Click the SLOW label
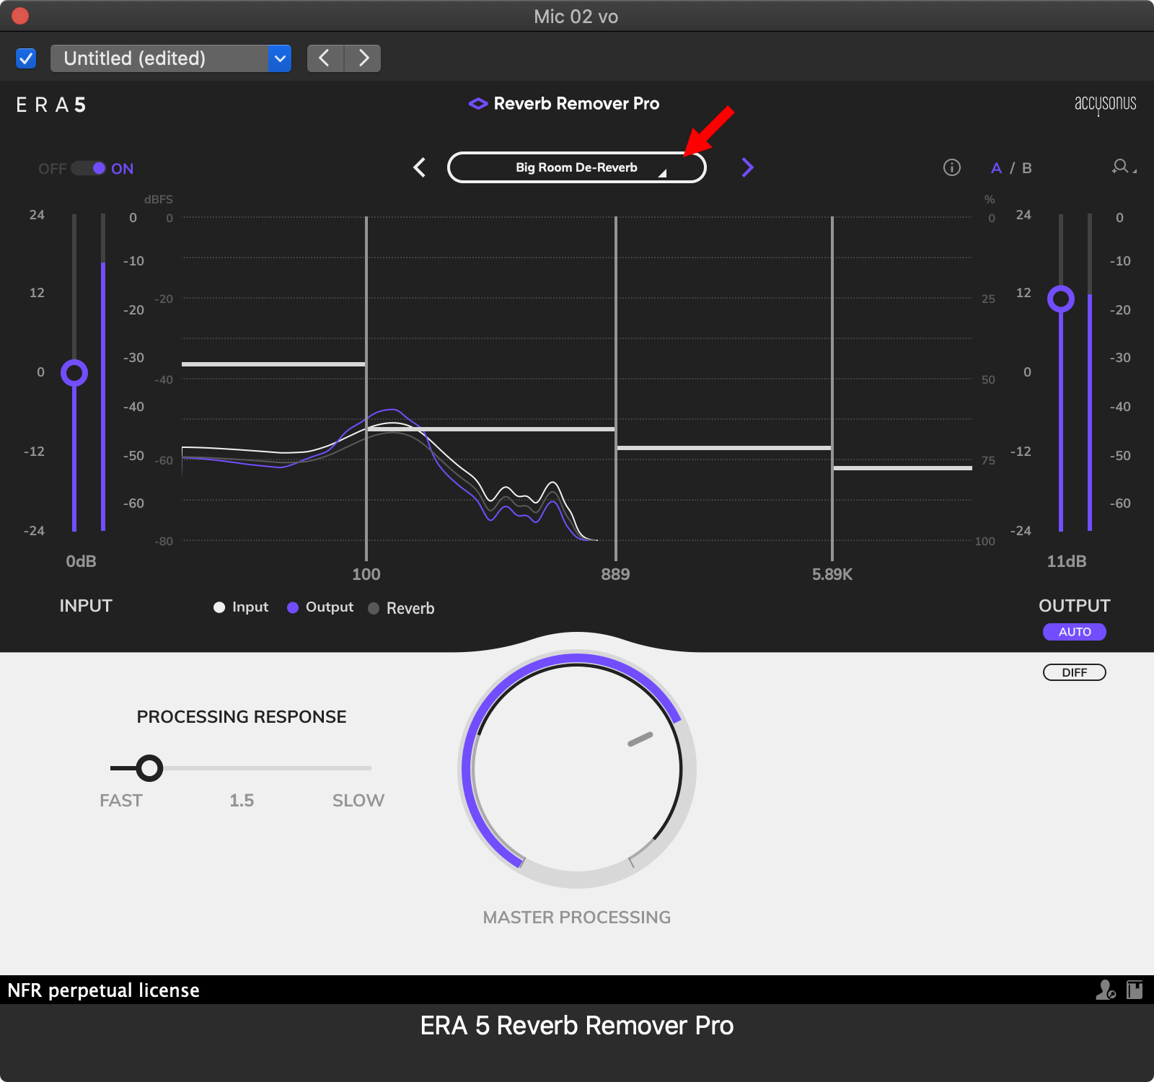Image resolution: width=1154 pixels, height=1082 pixels. click(358, 801)
